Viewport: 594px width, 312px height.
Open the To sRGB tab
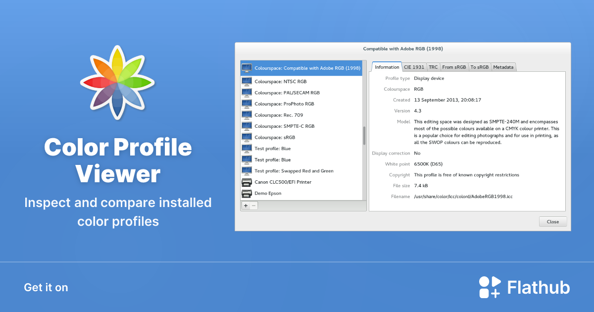(x=479, y=67)
